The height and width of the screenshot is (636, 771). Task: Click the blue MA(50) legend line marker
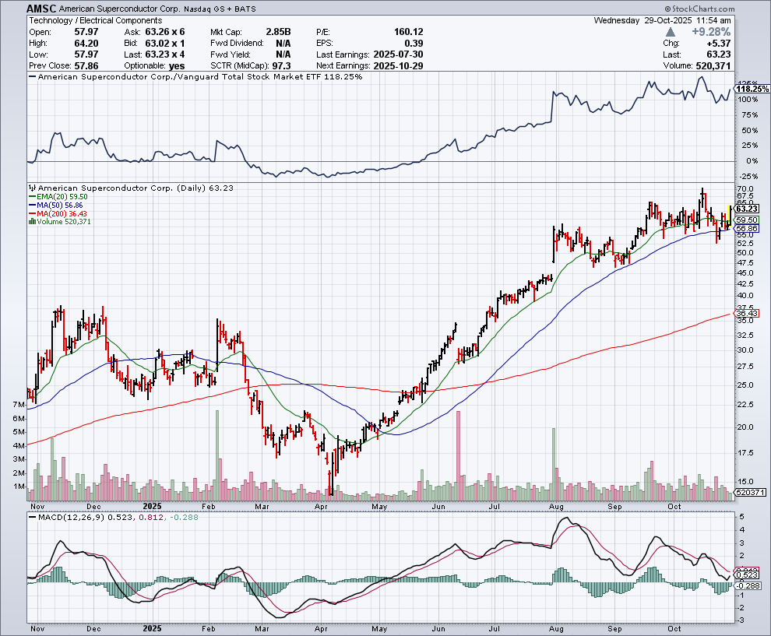click(x=30, y=206)
